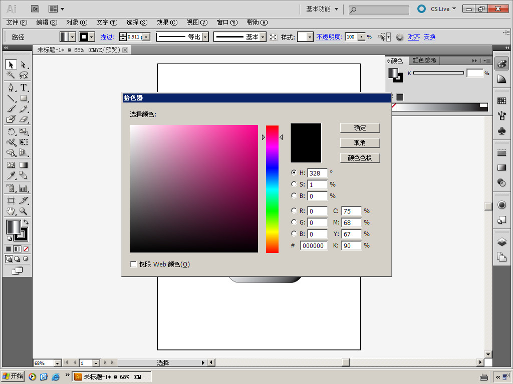Pick the Magic Wand tool
The image size is (513, 384).
pos(11,75)
